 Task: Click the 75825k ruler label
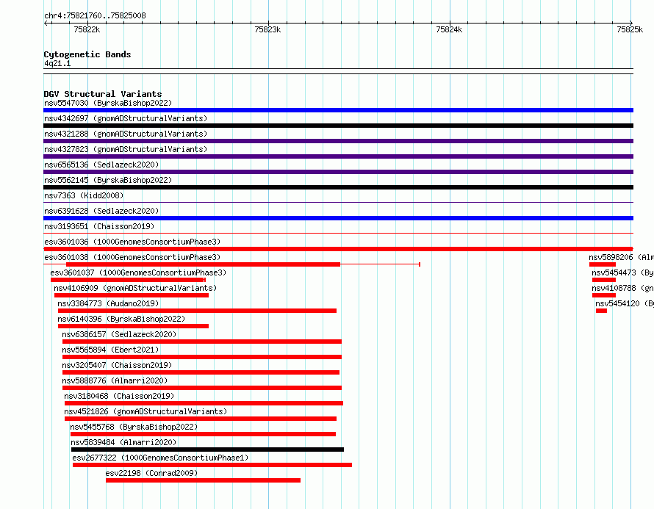pos(630,29)
